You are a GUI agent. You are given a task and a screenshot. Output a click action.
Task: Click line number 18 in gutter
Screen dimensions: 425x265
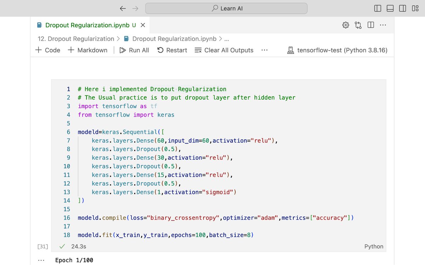click(x=67, y=235)
